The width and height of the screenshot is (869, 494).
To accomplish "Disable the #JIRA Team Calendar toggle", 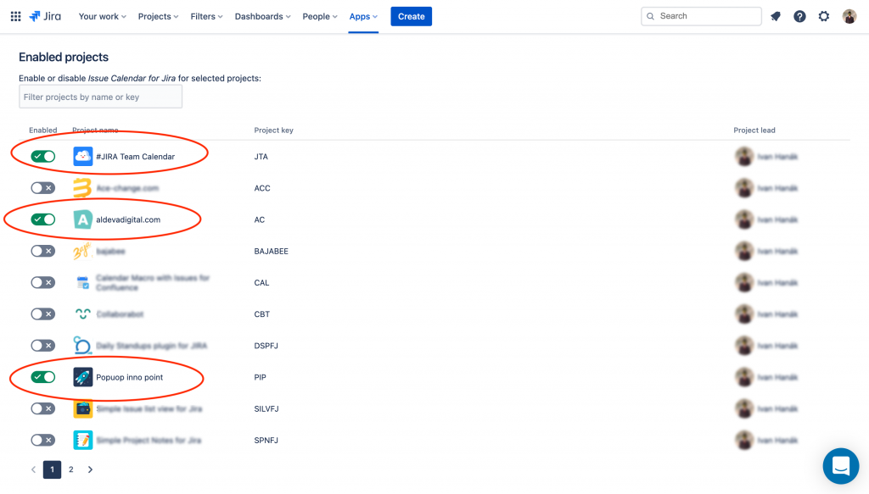I will pos(42,157).
